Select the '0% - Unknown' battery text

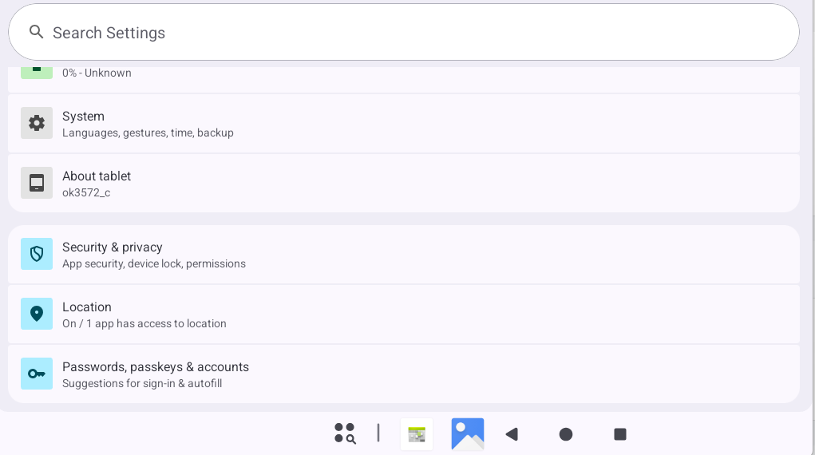pyautogui.click(x=97, y=73)
